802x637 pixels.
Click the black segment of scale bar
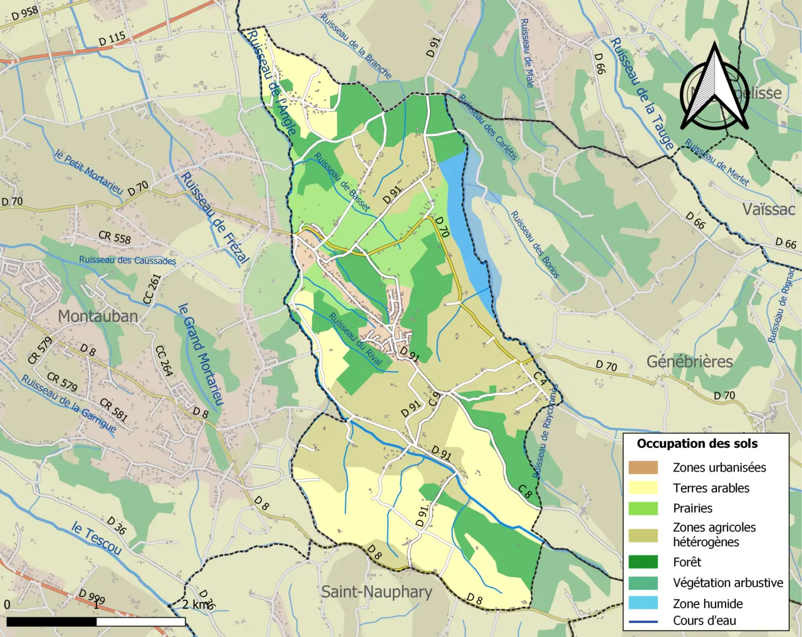click(51, 622)
